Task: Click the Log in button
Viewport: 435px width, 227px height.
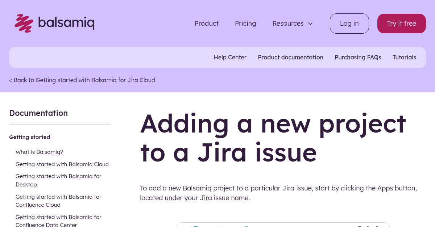Action: click(349, 23)
